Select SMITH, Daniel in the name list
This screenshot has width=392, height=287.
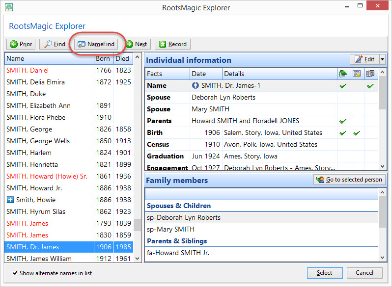point(69,71)
